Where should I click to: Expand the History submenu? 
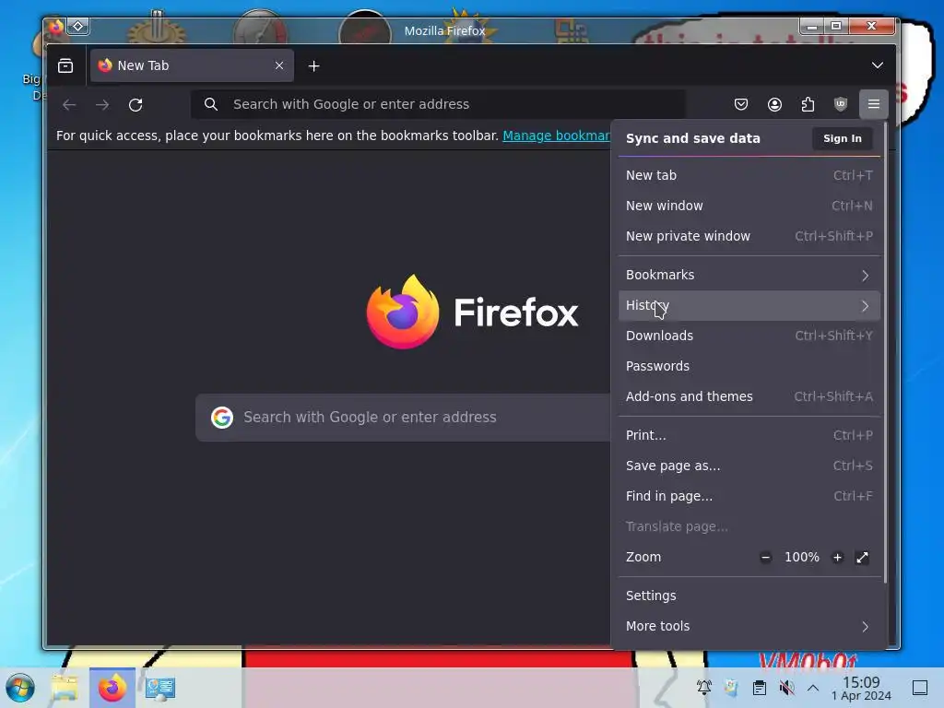(x=749, y=305)
